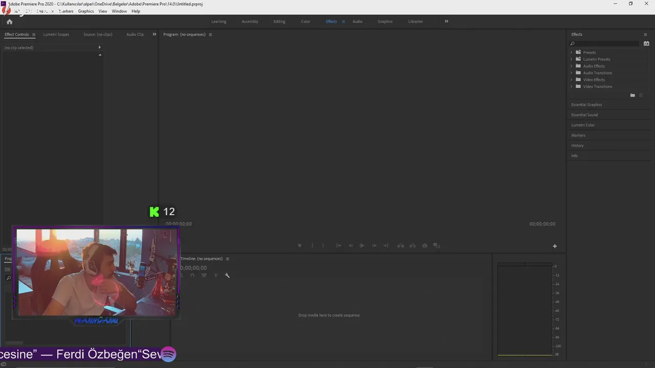Click the Add Marker button in Program monitor
655x368 pixels.
click(x=300, y=246)
